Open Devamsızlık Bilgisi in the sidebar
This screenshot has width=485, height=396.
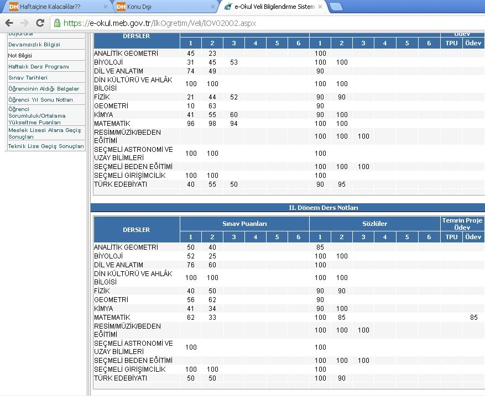(x=34, y=44)
